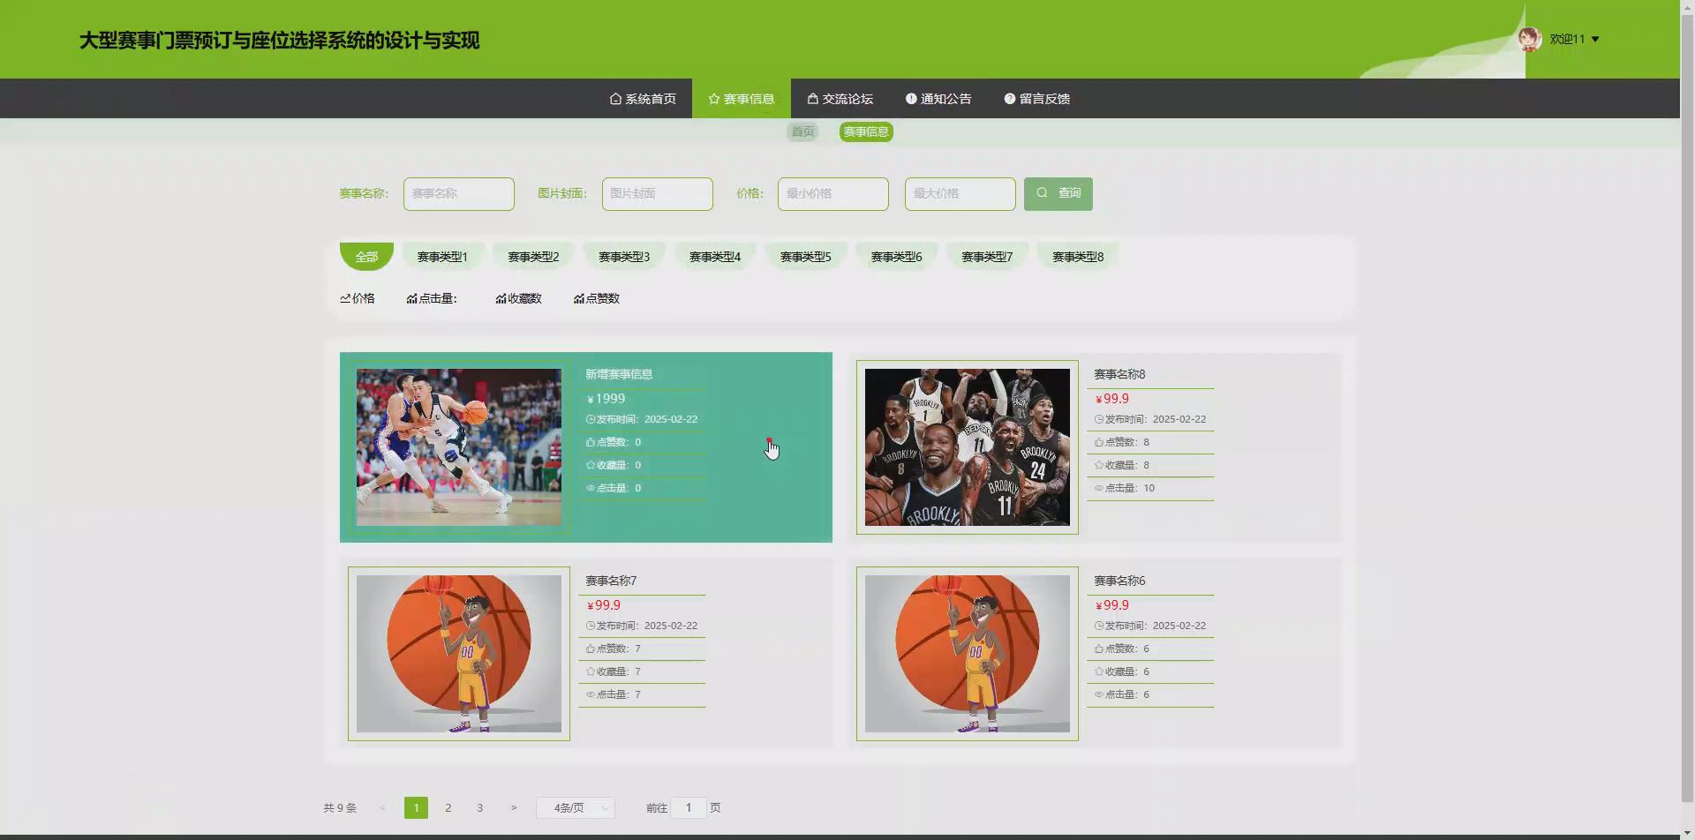The height and width of the screenshot is (840, 1695).
Task: Filter by 赛事类型3
Action: (x=624, y=257)
